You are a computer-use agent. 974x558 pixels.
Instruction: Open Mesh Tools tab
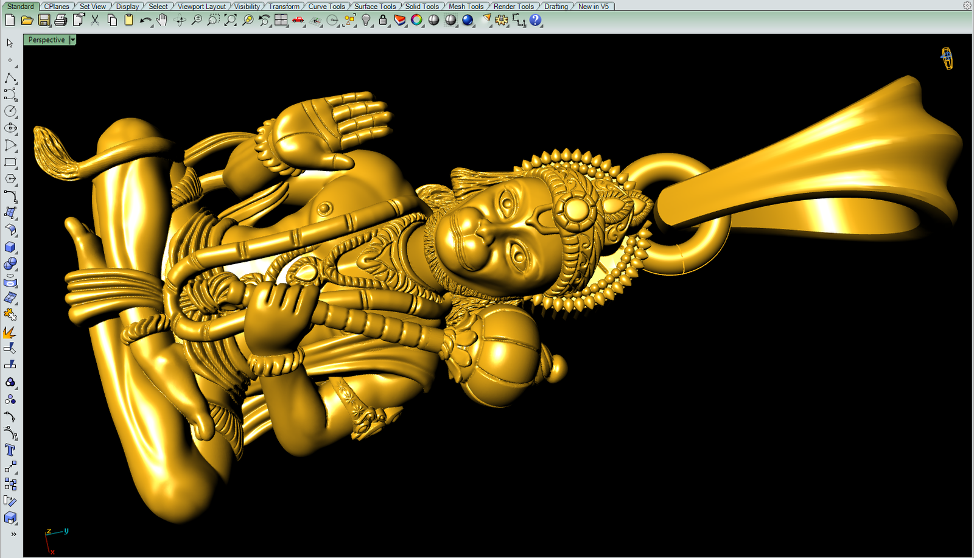pos(466,6)
